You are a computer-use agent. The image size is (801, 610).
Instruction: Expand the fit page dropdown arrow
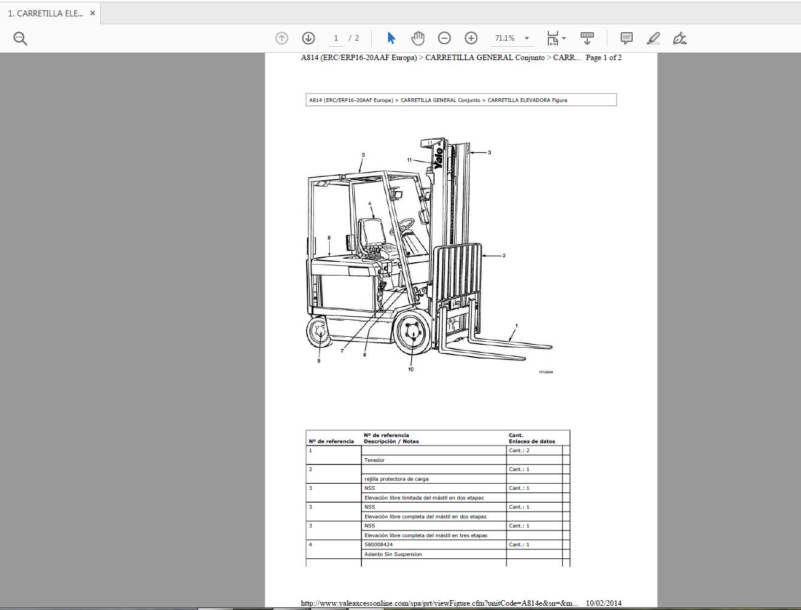[x=564, y=38]
